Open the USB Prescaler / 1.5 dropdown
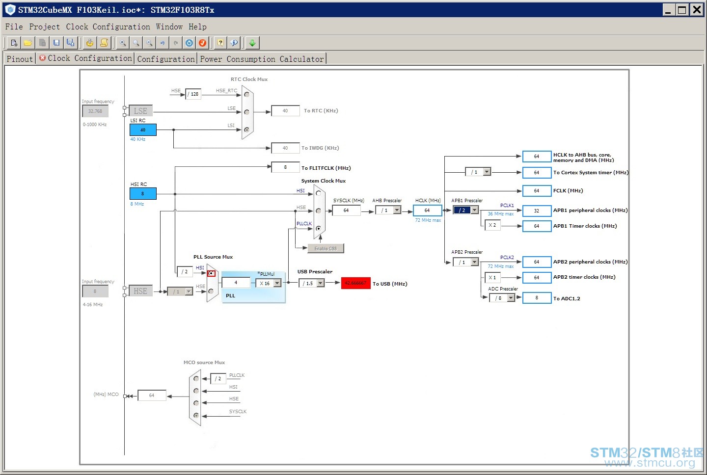The image size is (707, 475). point(320,283)
